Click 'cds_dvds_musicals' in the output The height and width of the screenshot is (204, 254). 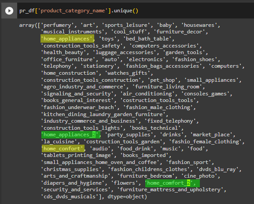pos(70,197)
